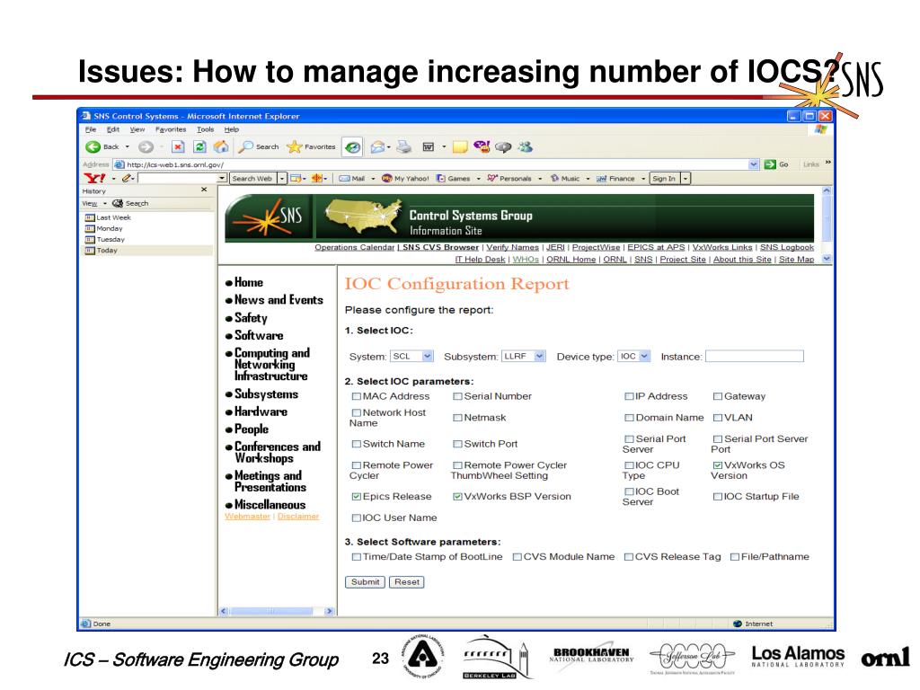Click the Yahoo! Y! logo icon
The image size is (920, 690).
click(x=94, y=179)
